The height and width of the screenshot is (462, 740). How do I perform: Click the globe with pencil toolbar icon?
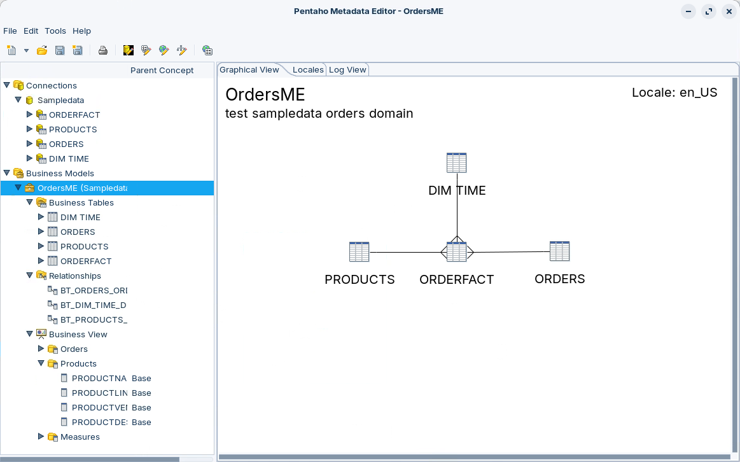click(164, 50)
